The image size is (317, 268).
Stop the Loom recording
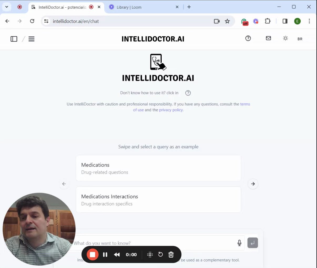point(93,255)
